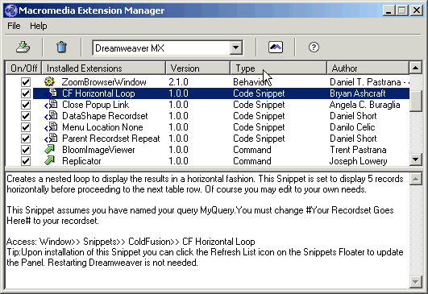Click the product dropdown arrow button

click(236, 48)
